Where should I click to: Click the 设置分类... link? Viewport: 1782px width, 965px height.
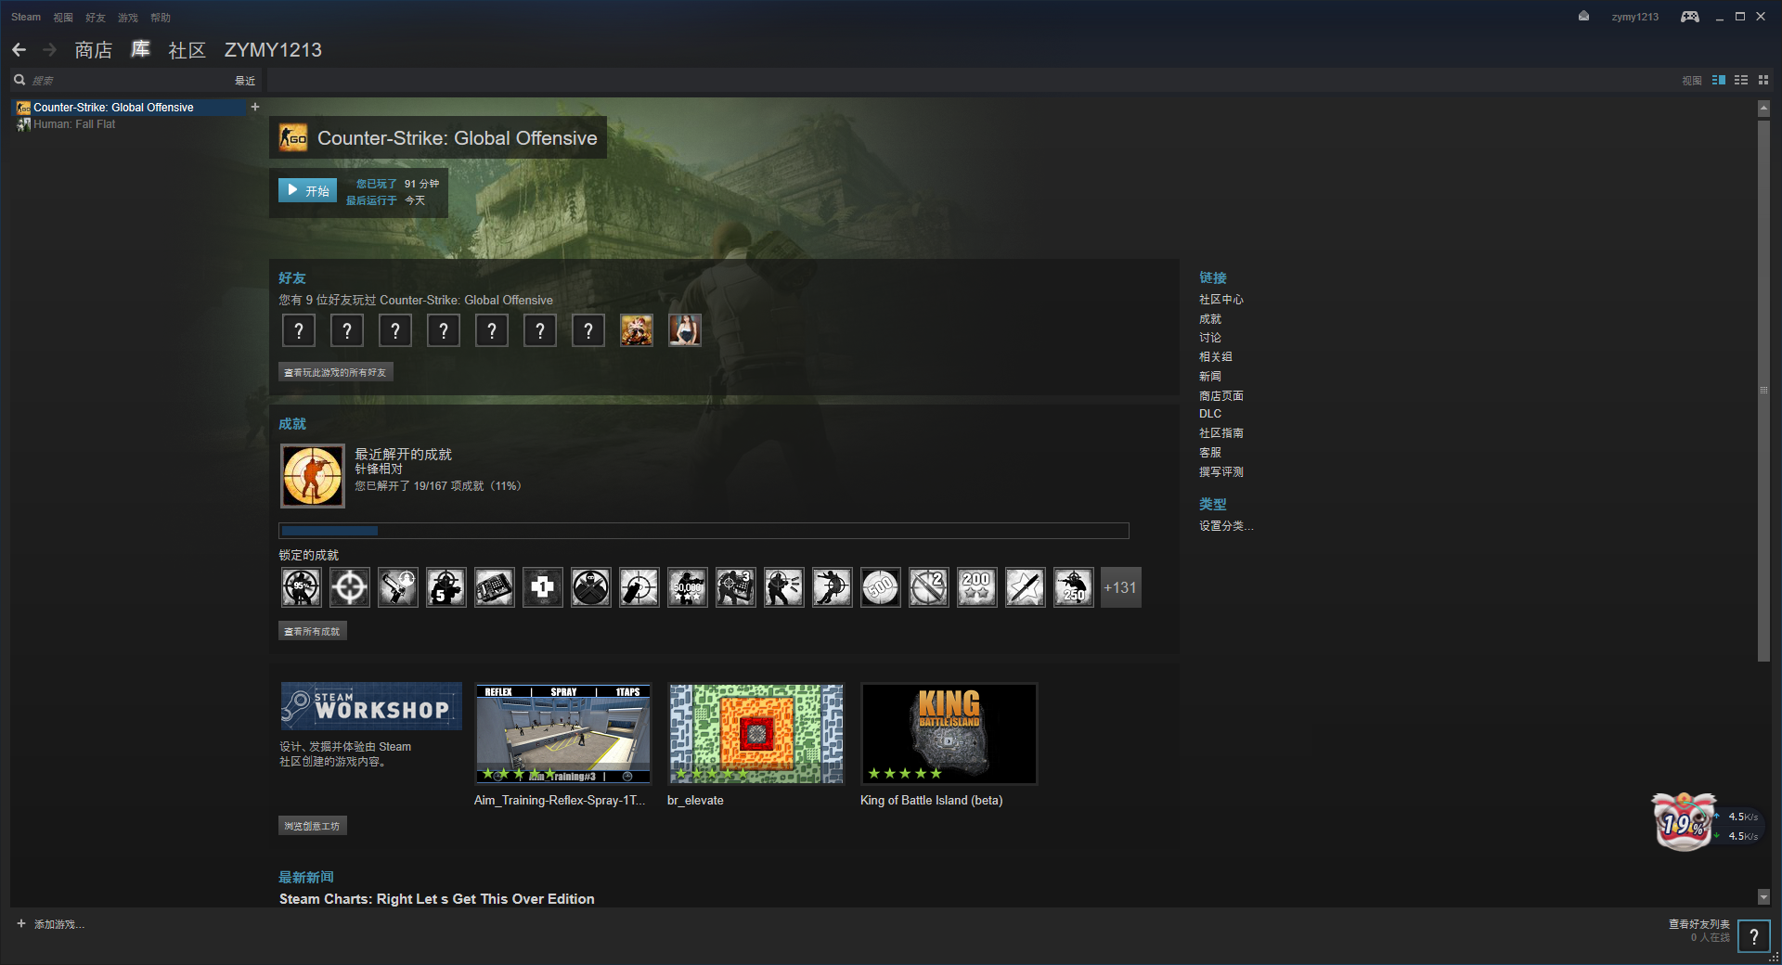click(x=1226, y=526)
